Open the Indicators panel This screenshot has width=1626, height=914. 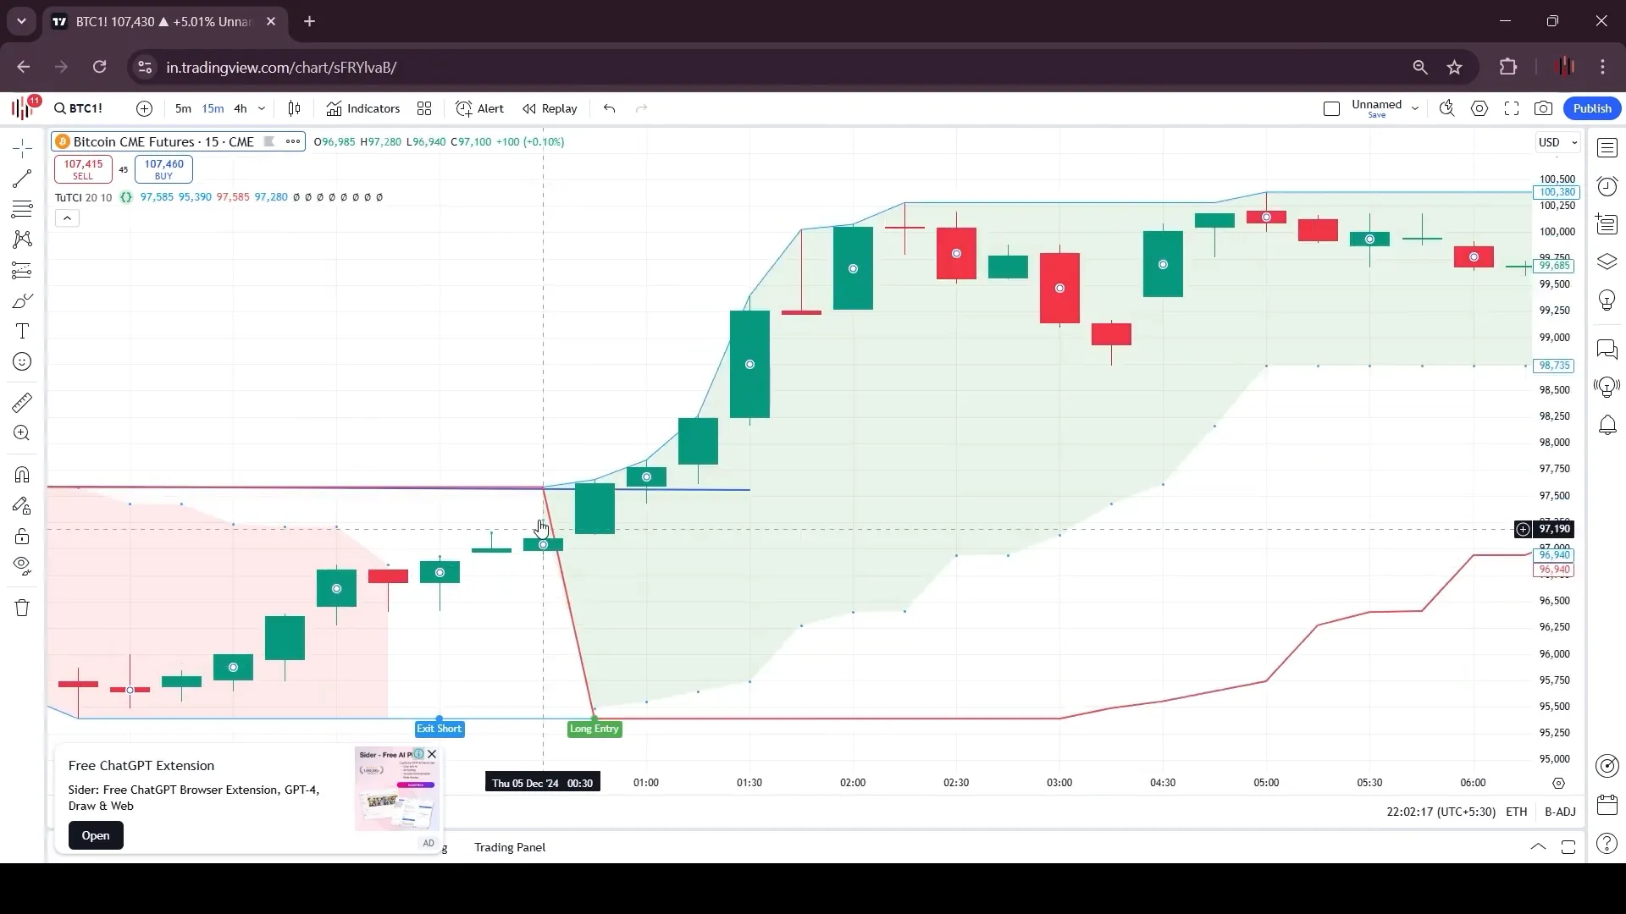362,108
